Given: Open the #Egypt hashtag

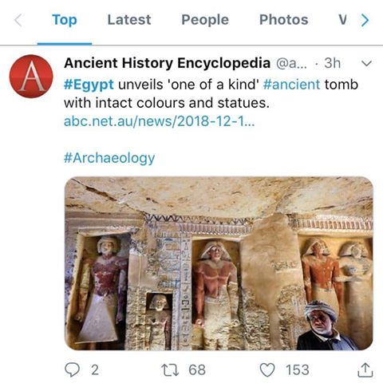Looking at the screenshot, I should click(x=89, y=85).
